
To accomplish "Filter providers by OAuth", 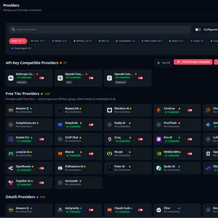I will [59, 41].
